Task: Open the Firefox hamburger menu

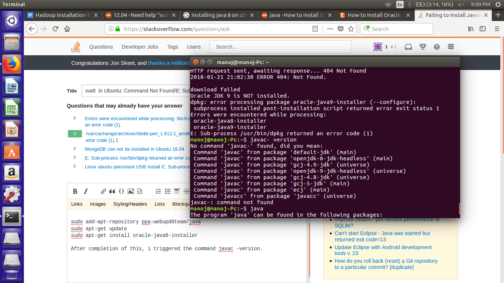Action: [495, 29]
